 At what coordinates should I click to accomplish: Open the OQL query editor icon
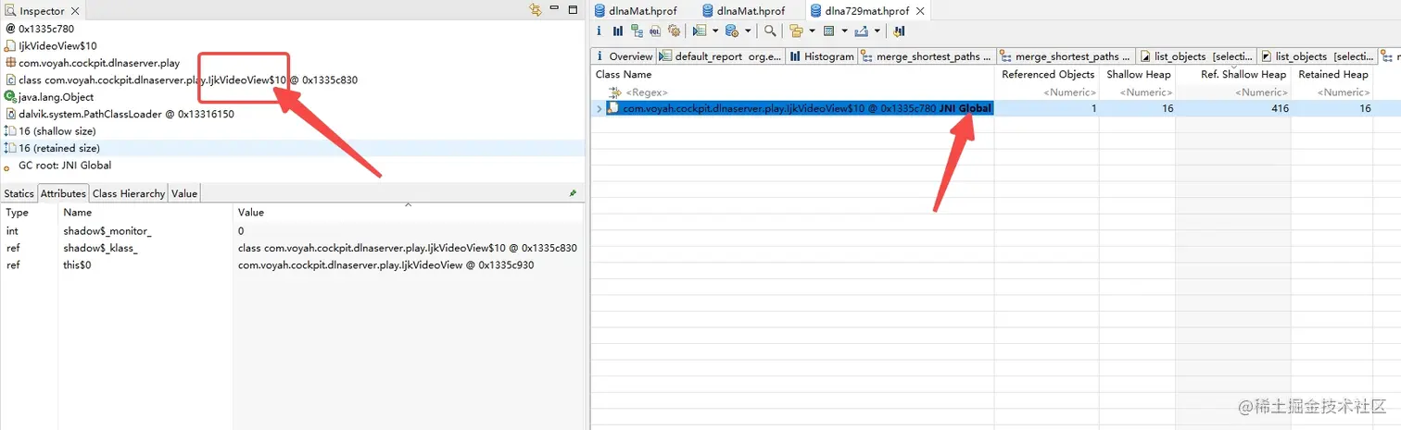coord(655,31)
